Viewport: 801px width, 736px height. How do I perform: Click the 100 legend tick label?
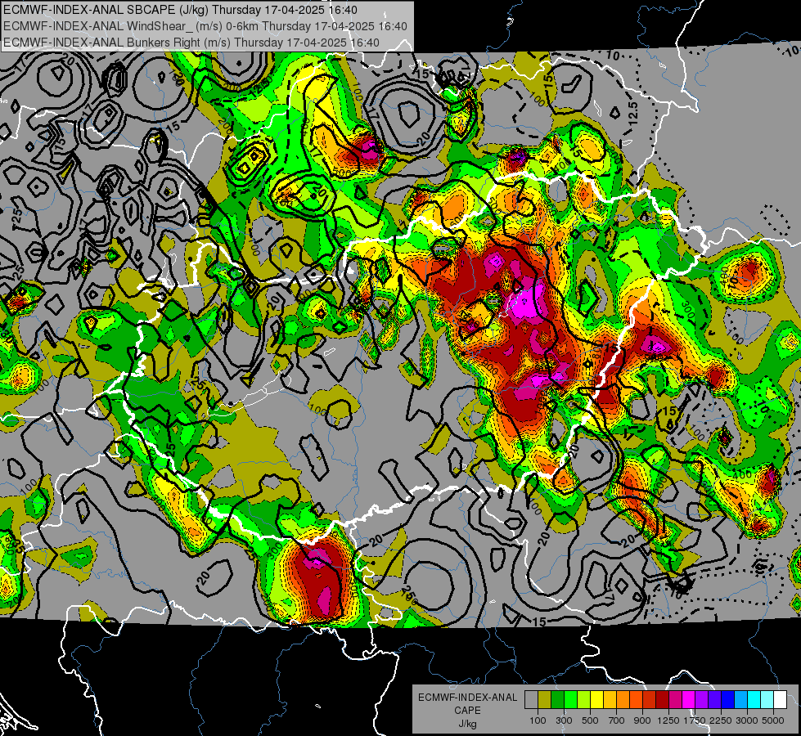[538, 720]
